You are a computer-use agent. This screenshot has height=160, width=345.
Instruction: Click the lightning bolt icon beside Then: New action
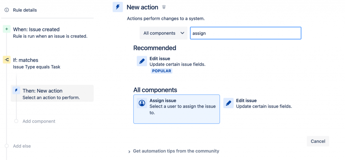[x=16, y=91]
